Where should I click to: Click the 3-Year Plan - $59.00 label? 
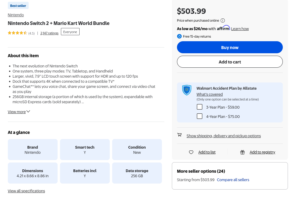pyautogui.click(x=223, y=107)
